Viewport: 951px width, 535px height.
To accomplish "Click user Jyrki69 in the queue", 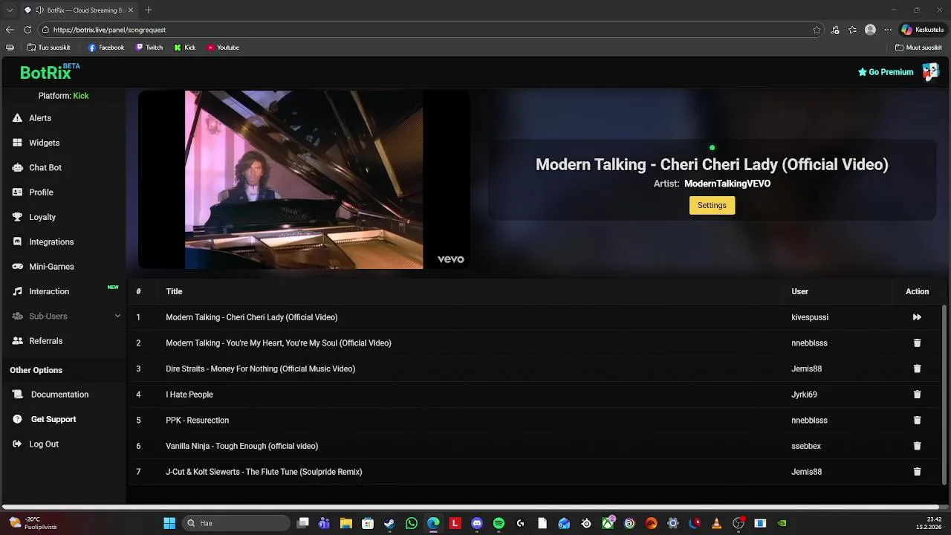I will [804, 395].
